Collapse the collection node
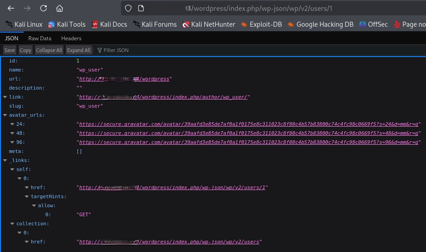The image size is (426, 252). click(12, 223)
